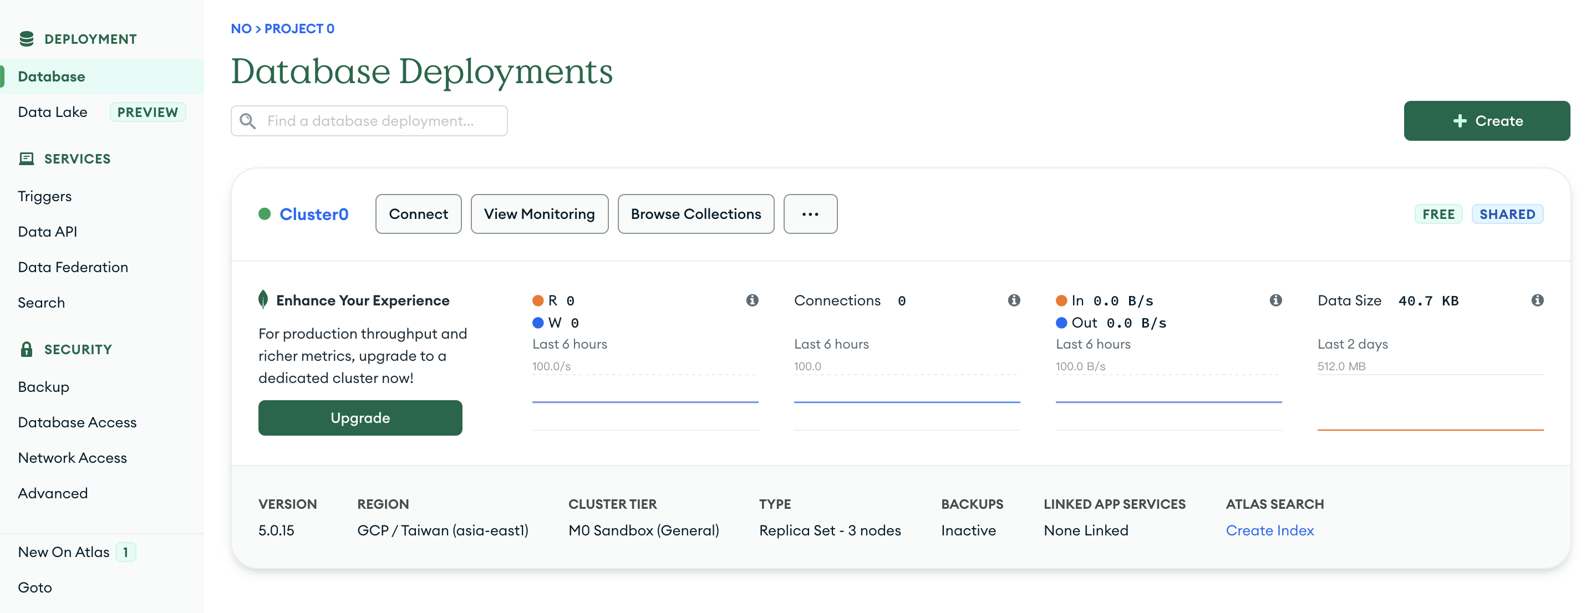Click the PREVIEW badge next to Data Lake
Screen dimensions: 1596x613
click(148, 112)
